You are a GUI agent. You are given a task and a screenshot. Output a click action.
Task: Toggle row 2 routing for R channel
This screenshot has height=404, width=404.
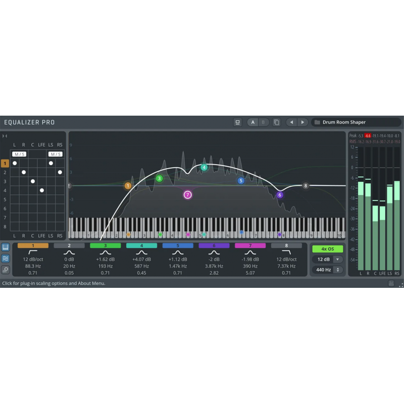pyautogui.click(x=24, y=172)
